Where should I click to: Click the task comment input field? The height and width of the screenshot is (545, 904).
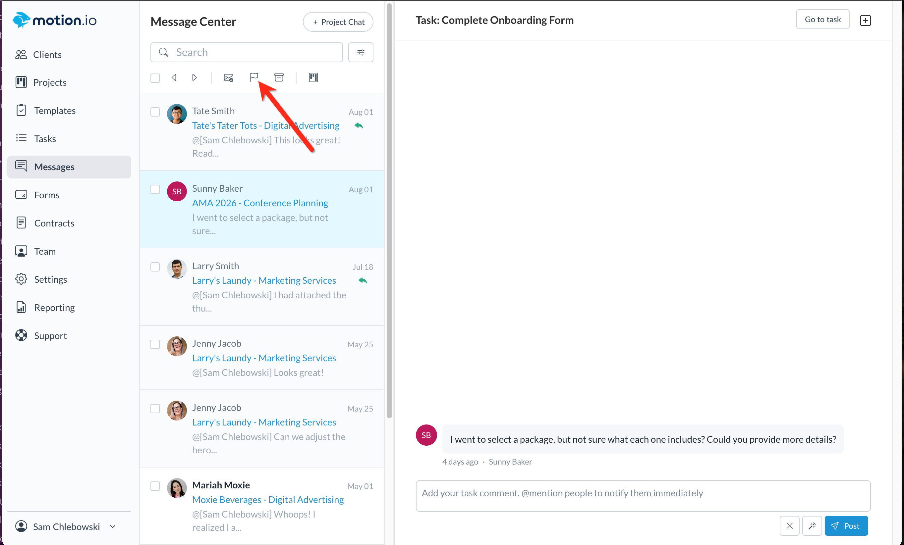[643, 495]
